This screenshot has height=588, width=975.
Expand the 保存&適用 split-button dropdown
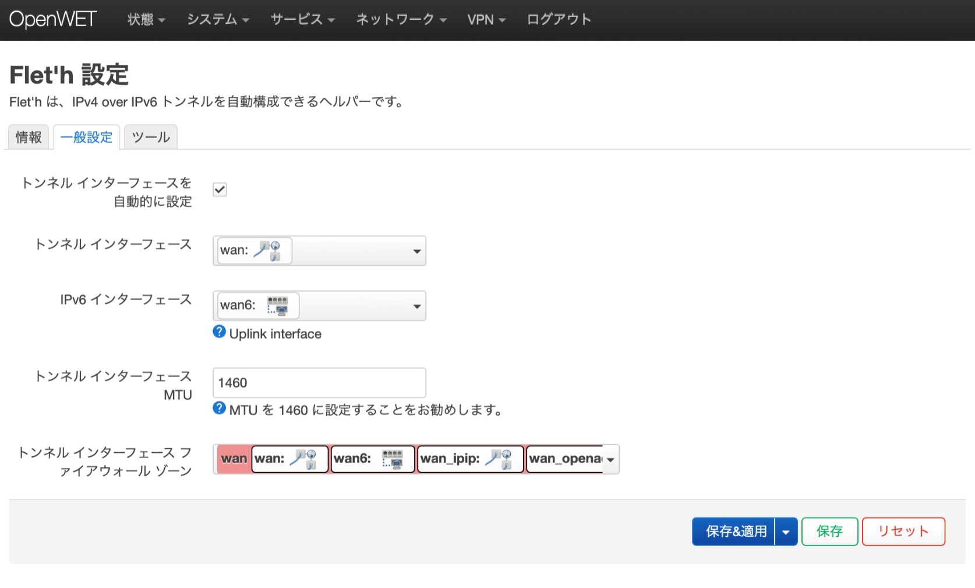[x=786, y=531]
